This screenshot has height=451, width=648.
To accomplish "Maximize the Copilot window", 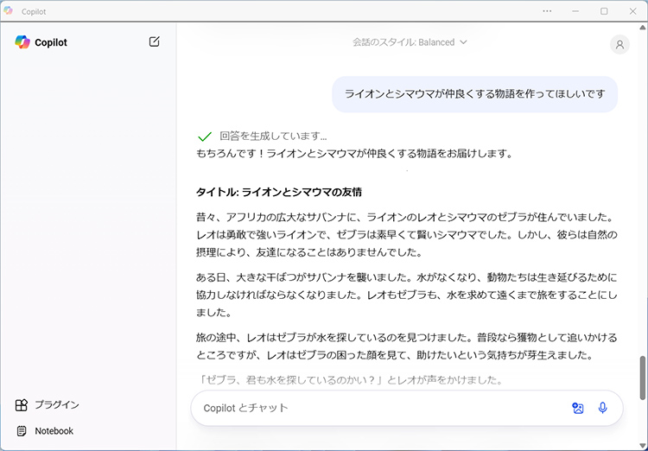I will (604, 11).
